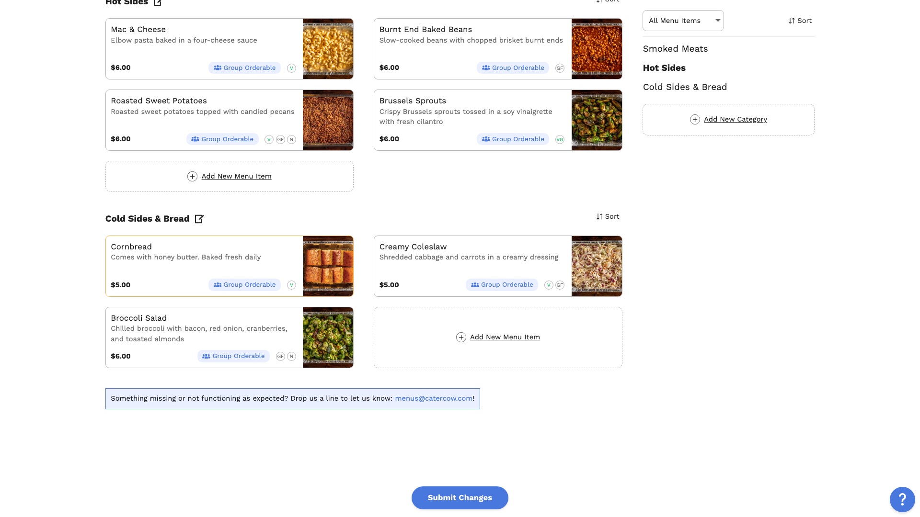The image size is (920, 517).
Task: Open the Burnt End Baked Beans photo
Action: [597, 49]
